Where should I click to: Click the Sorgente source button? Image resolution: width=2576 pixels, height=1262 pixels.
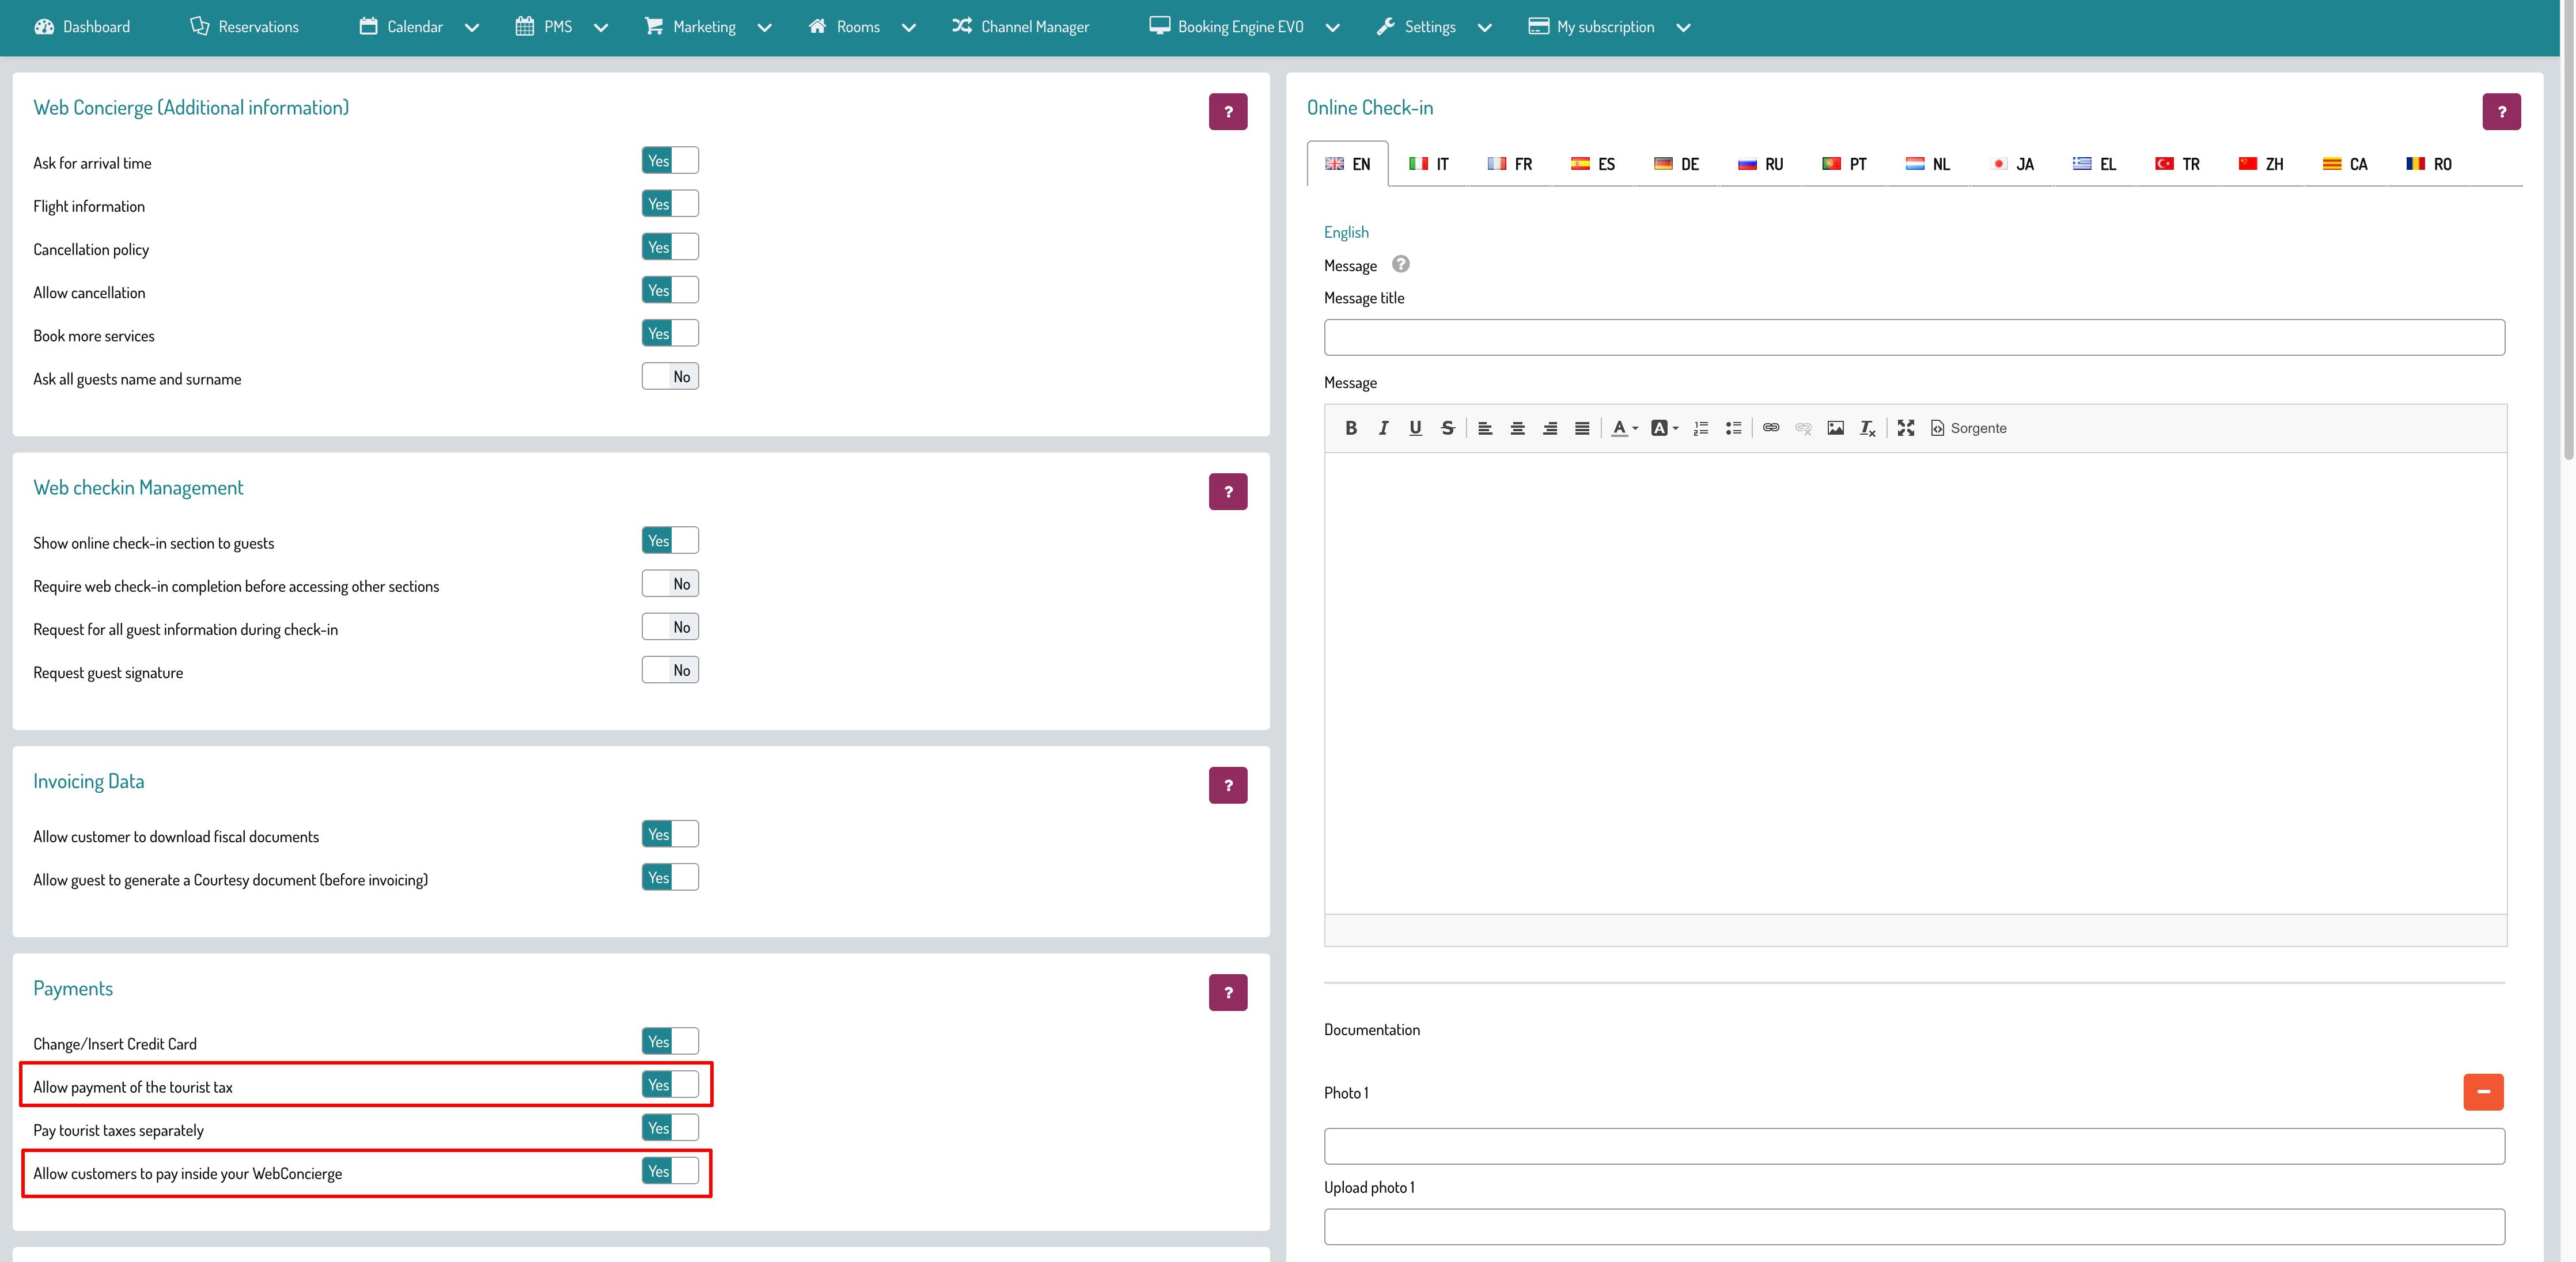point(1968,428)
